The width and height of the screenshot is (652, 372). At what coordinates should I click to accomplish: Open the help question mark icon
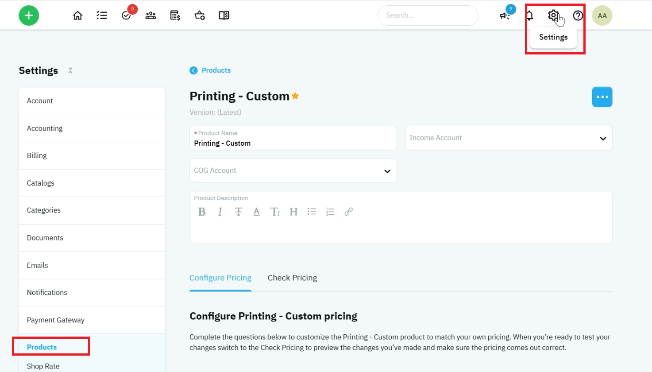point(578,15)
